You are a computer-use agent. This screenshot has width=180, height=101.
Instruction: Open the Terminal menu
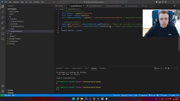pyautogui.click(x=36, y=2)
